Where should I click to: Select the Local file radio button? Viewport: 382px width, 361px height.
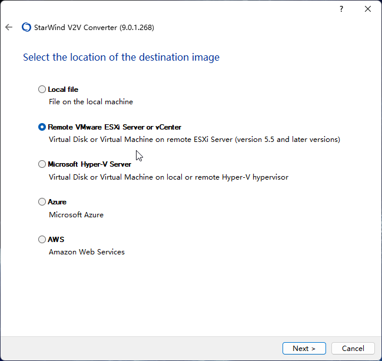(42, 89)
